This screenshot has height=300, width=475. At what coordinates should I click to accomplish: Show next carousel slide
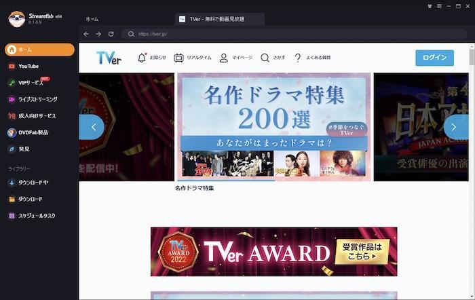455,127
